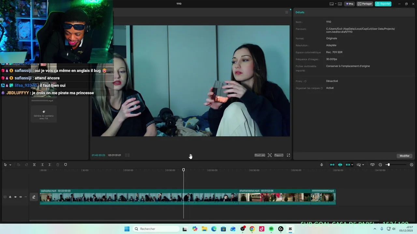Delete the right part of the clip
Viewport: 417px width, 234px height.
[50, 165]
